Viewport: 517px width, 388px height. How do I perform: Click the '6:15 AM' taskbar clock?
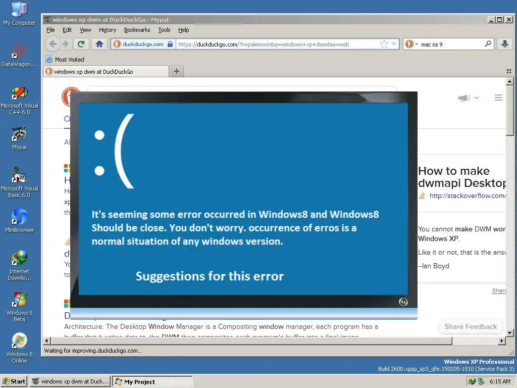[500, 381]
